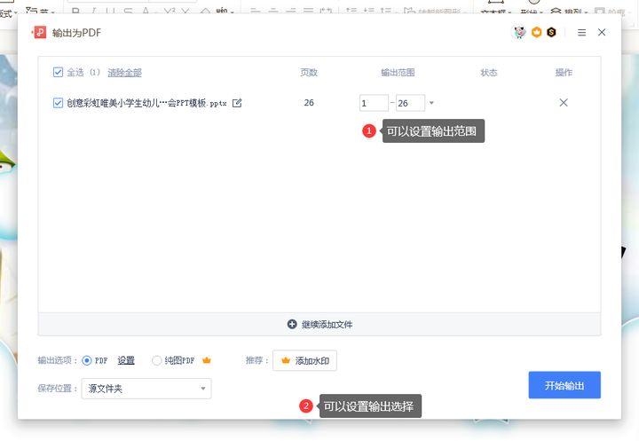Open the 设置 link for PDF options
The height and width of the screenshot is (441, 639).
[126, 360]
